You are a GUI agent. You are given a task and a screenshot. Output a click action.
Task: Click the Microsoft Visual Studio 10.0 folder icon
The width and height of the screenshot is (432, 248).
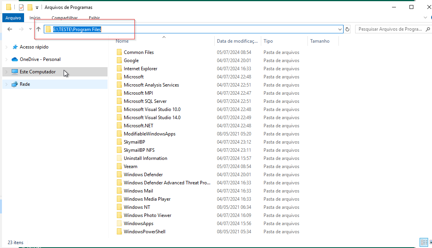(119, 109)
